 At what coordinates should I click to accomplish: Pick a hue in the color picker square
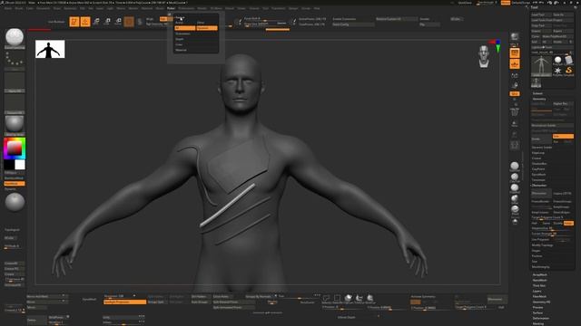click(x=15, y=149)
